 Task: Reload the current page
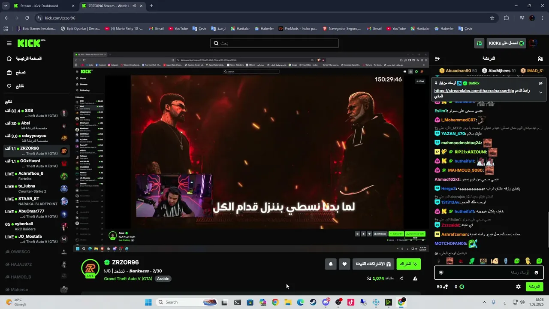pos(27,18)
